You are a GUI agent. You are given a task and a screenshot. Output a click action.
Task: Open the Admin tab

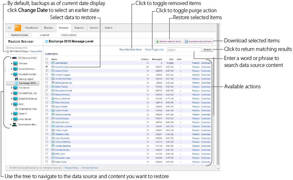(x=108, y=28)
